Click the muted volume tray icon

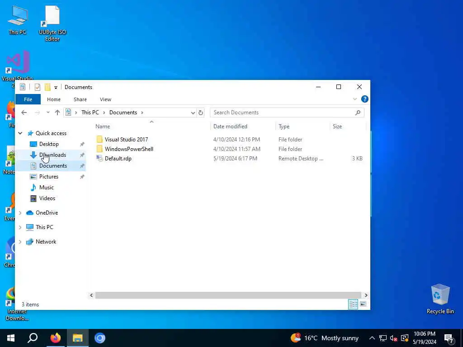tap(393, 338)
